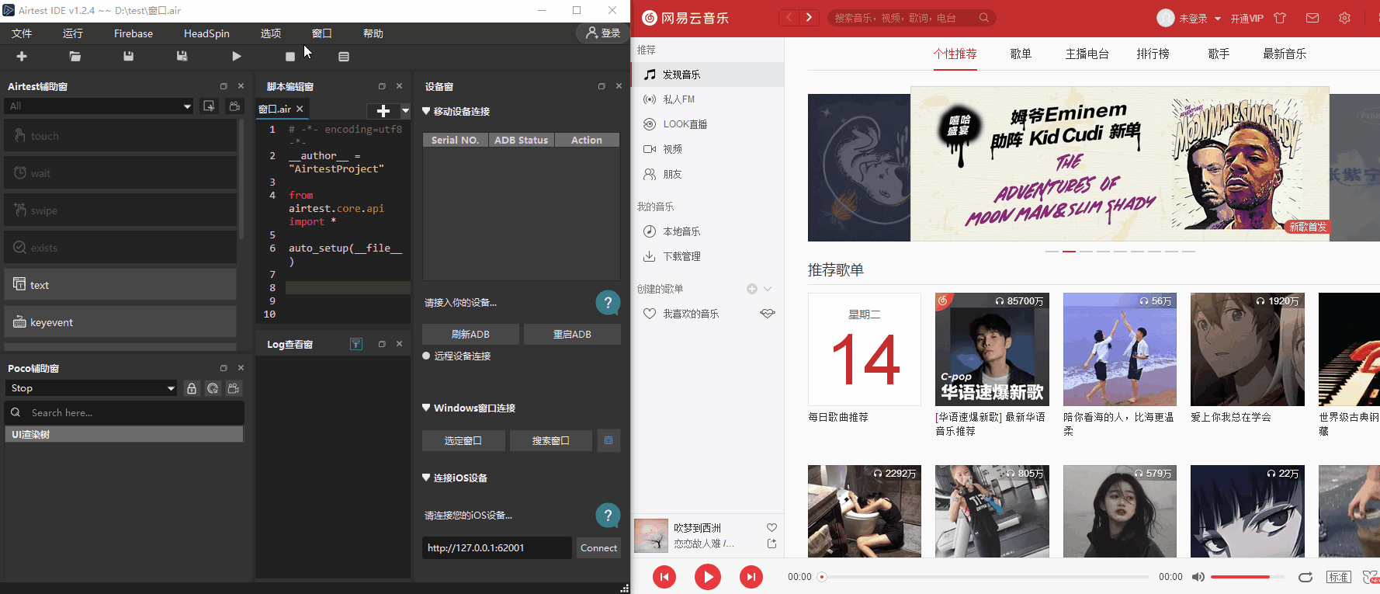Skip to the next track
Screen dimensions: 1380x594
point(751,576)
